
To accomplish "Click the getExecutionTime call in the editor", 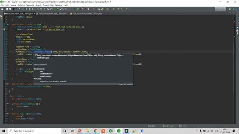I will point(43,52).
